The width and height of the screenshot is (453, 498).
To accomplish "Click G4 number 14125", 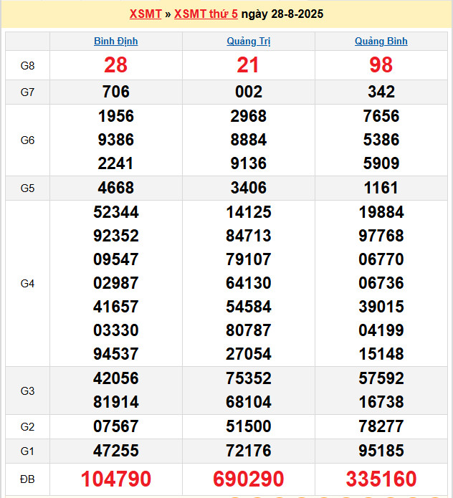I will (249, 212).
